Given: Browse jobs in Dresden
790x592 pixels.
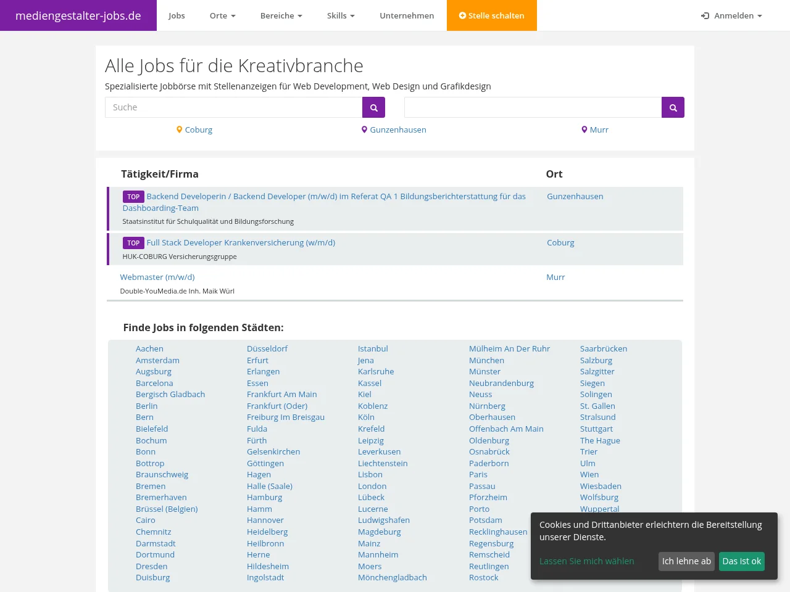Looking at the screenshot, I should point(151,567).
